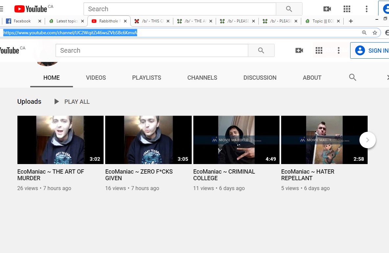This screenshot has height=253, width=389.
Task: Open the YouTube apps grid icon
Action: pos(319,50)
